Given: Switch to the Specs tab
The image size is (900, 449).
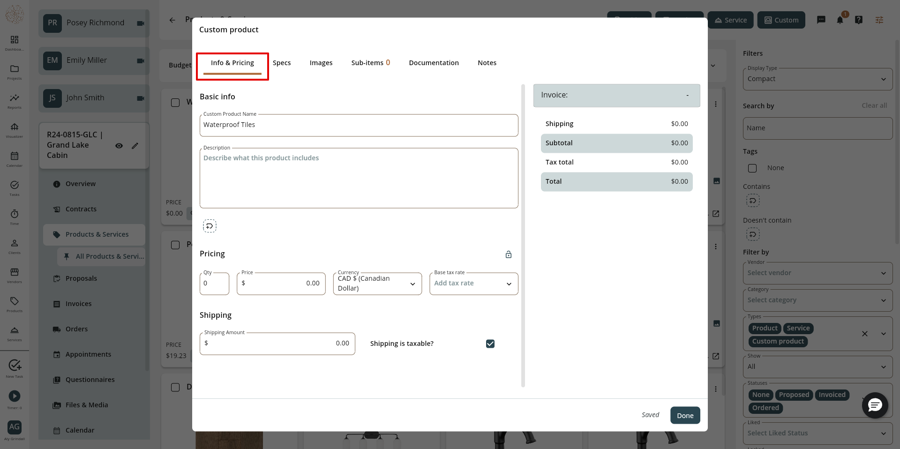Looking at the screenshot, I should click(x=282, y=63).
